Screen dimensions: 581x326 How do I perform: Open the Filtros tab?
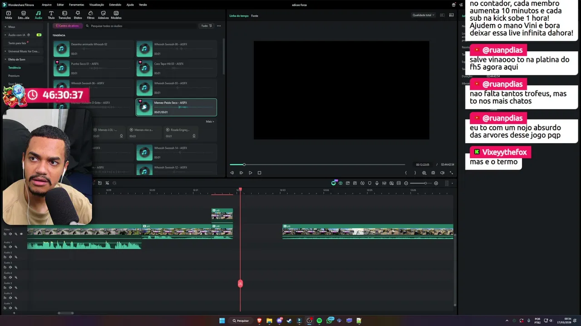coord(90,15)
